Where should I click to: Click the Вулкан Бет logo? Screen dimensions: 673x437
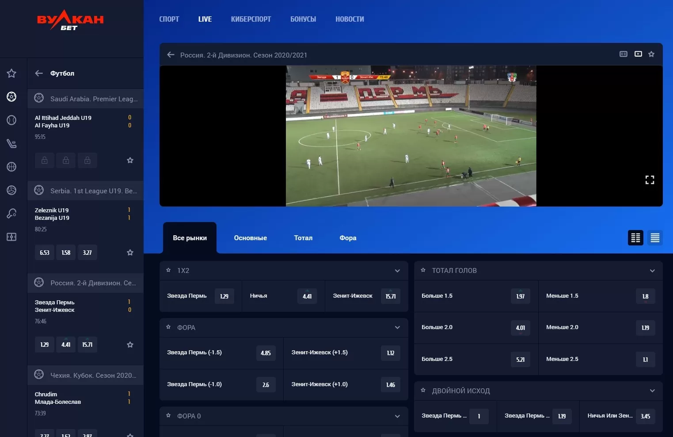70,20
